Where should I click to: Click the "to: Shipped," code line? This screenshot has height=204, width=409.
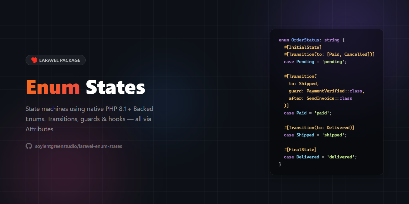[x=304, y=84]
